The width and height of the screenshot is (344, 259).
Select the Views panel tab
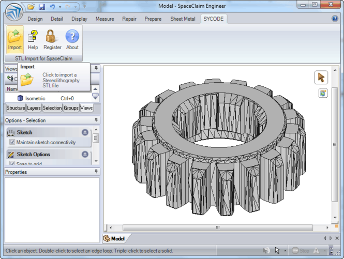point(86,108)
